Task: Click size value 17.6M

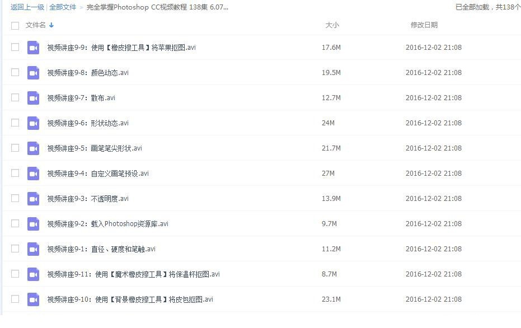Action: [331, 48]
